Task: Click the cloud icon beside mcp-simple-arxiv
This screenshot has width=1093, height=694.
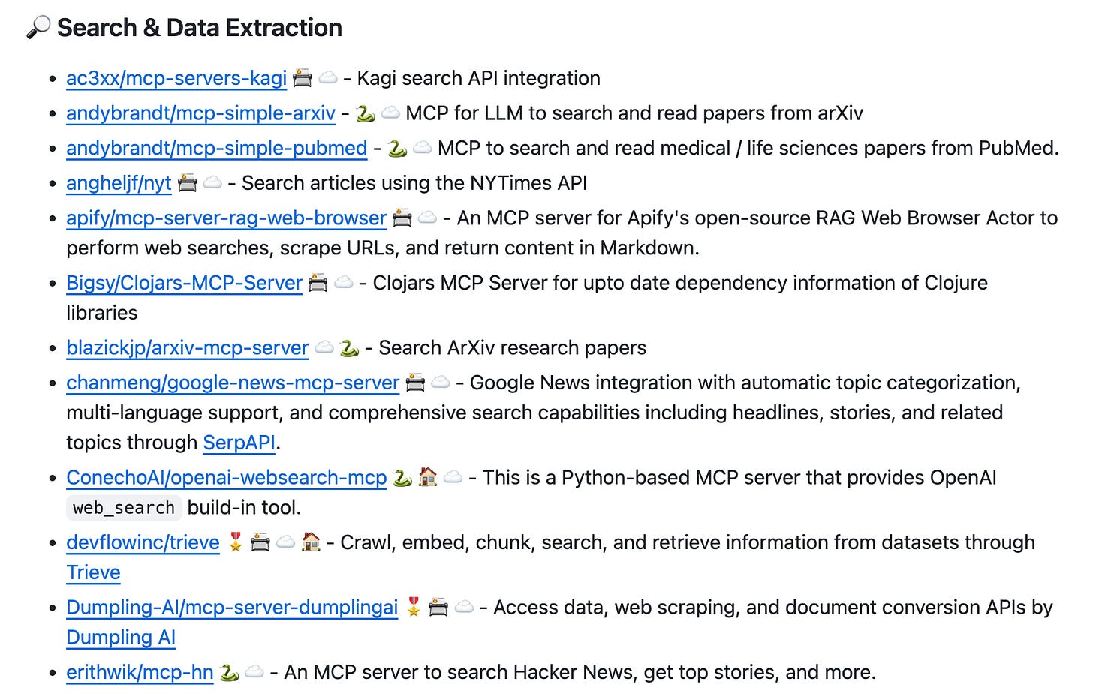Action: click(390, 113)
